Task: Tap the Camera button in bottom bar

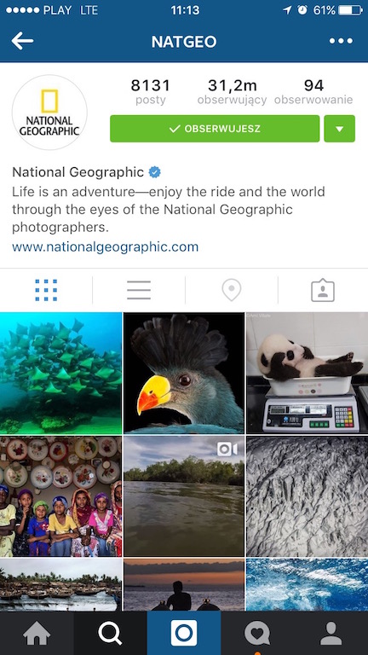Action: pyautogui.click(x=184, y=633)
